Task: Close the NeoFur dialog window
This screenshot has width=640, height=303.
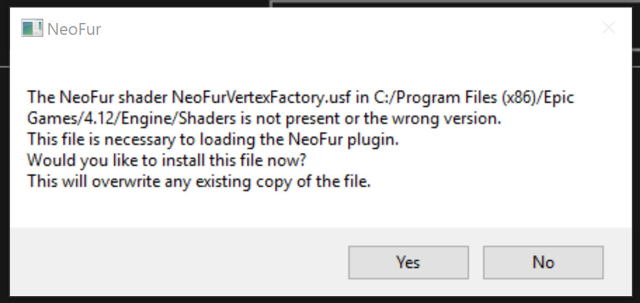Action: tap(608, 28)
